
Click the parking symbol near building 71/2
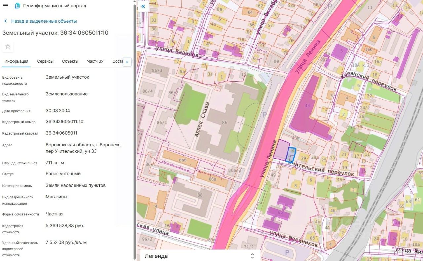(287, 253)
